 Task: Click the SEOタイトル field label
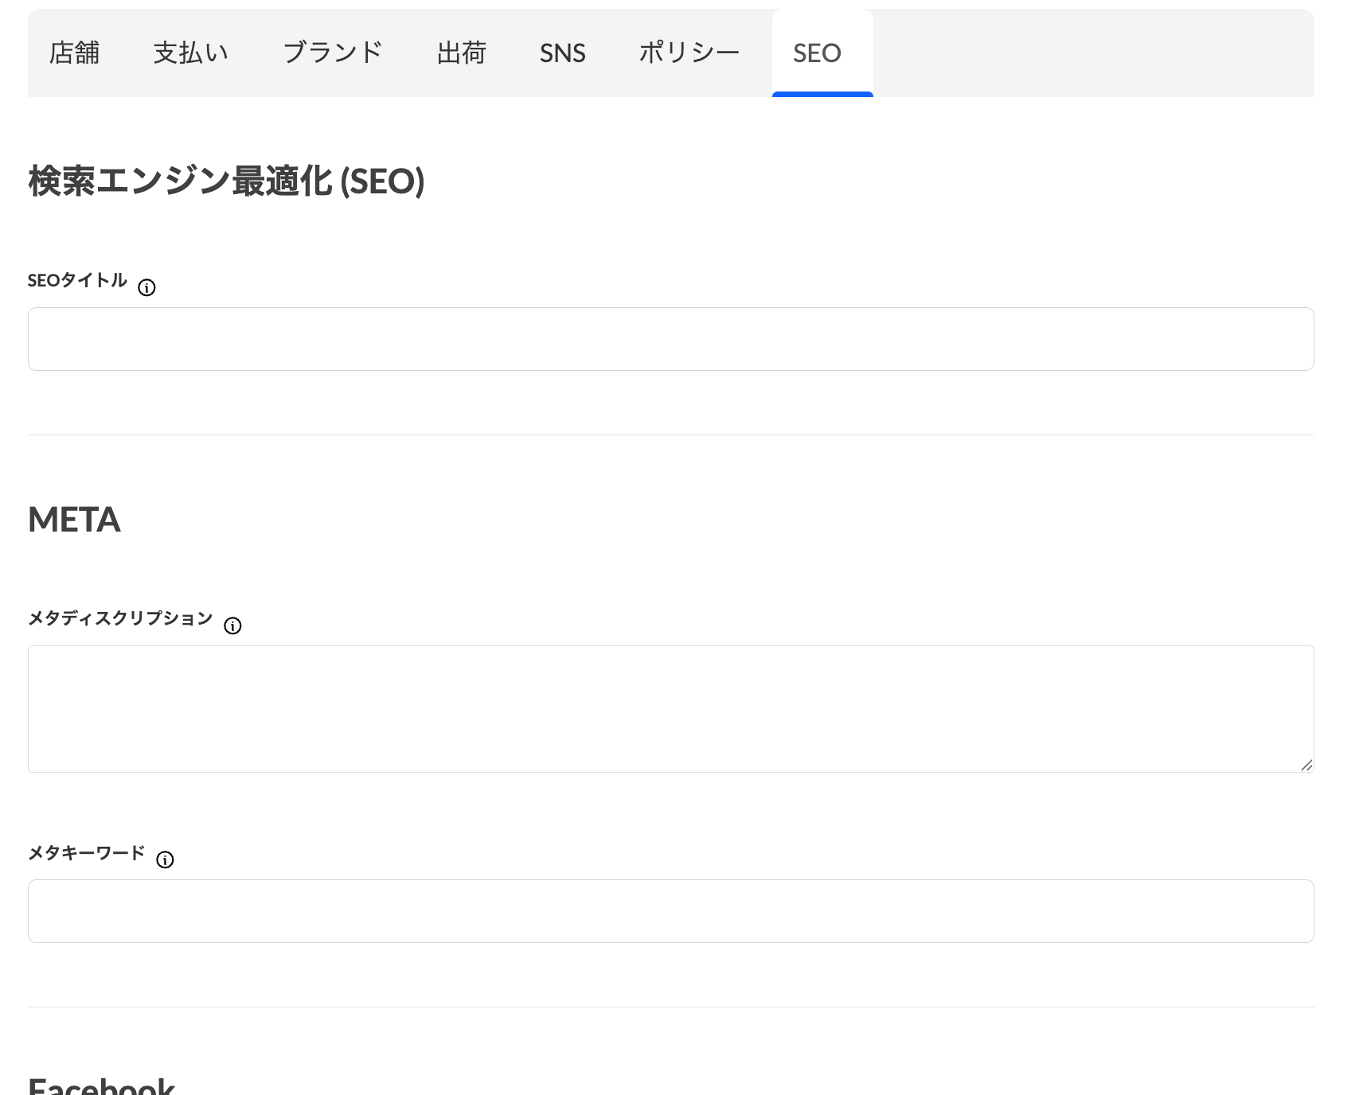click(77, 280)
